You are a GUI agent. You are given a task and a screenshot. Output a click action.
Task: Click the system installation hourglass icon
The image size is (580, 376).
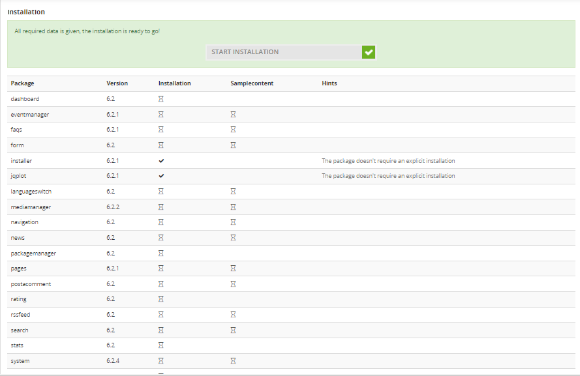[x=161, y=361]
